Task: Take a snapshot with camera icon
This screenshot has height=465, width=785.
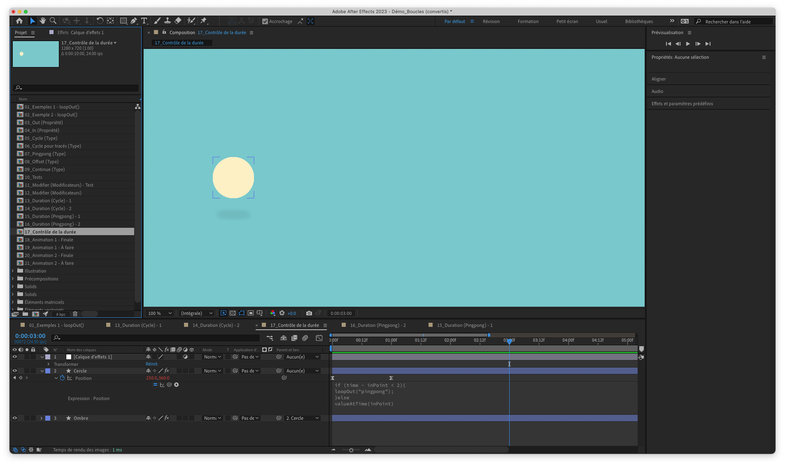Action: (309, 313)
